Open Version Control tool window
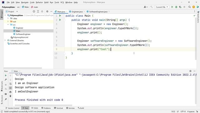The image size is (200, 113). [x=12, y=108]
